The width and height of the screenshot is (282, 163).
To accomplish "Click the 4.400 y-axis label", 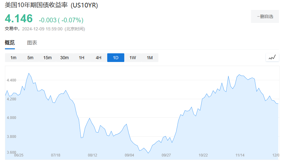I will 11,80.
